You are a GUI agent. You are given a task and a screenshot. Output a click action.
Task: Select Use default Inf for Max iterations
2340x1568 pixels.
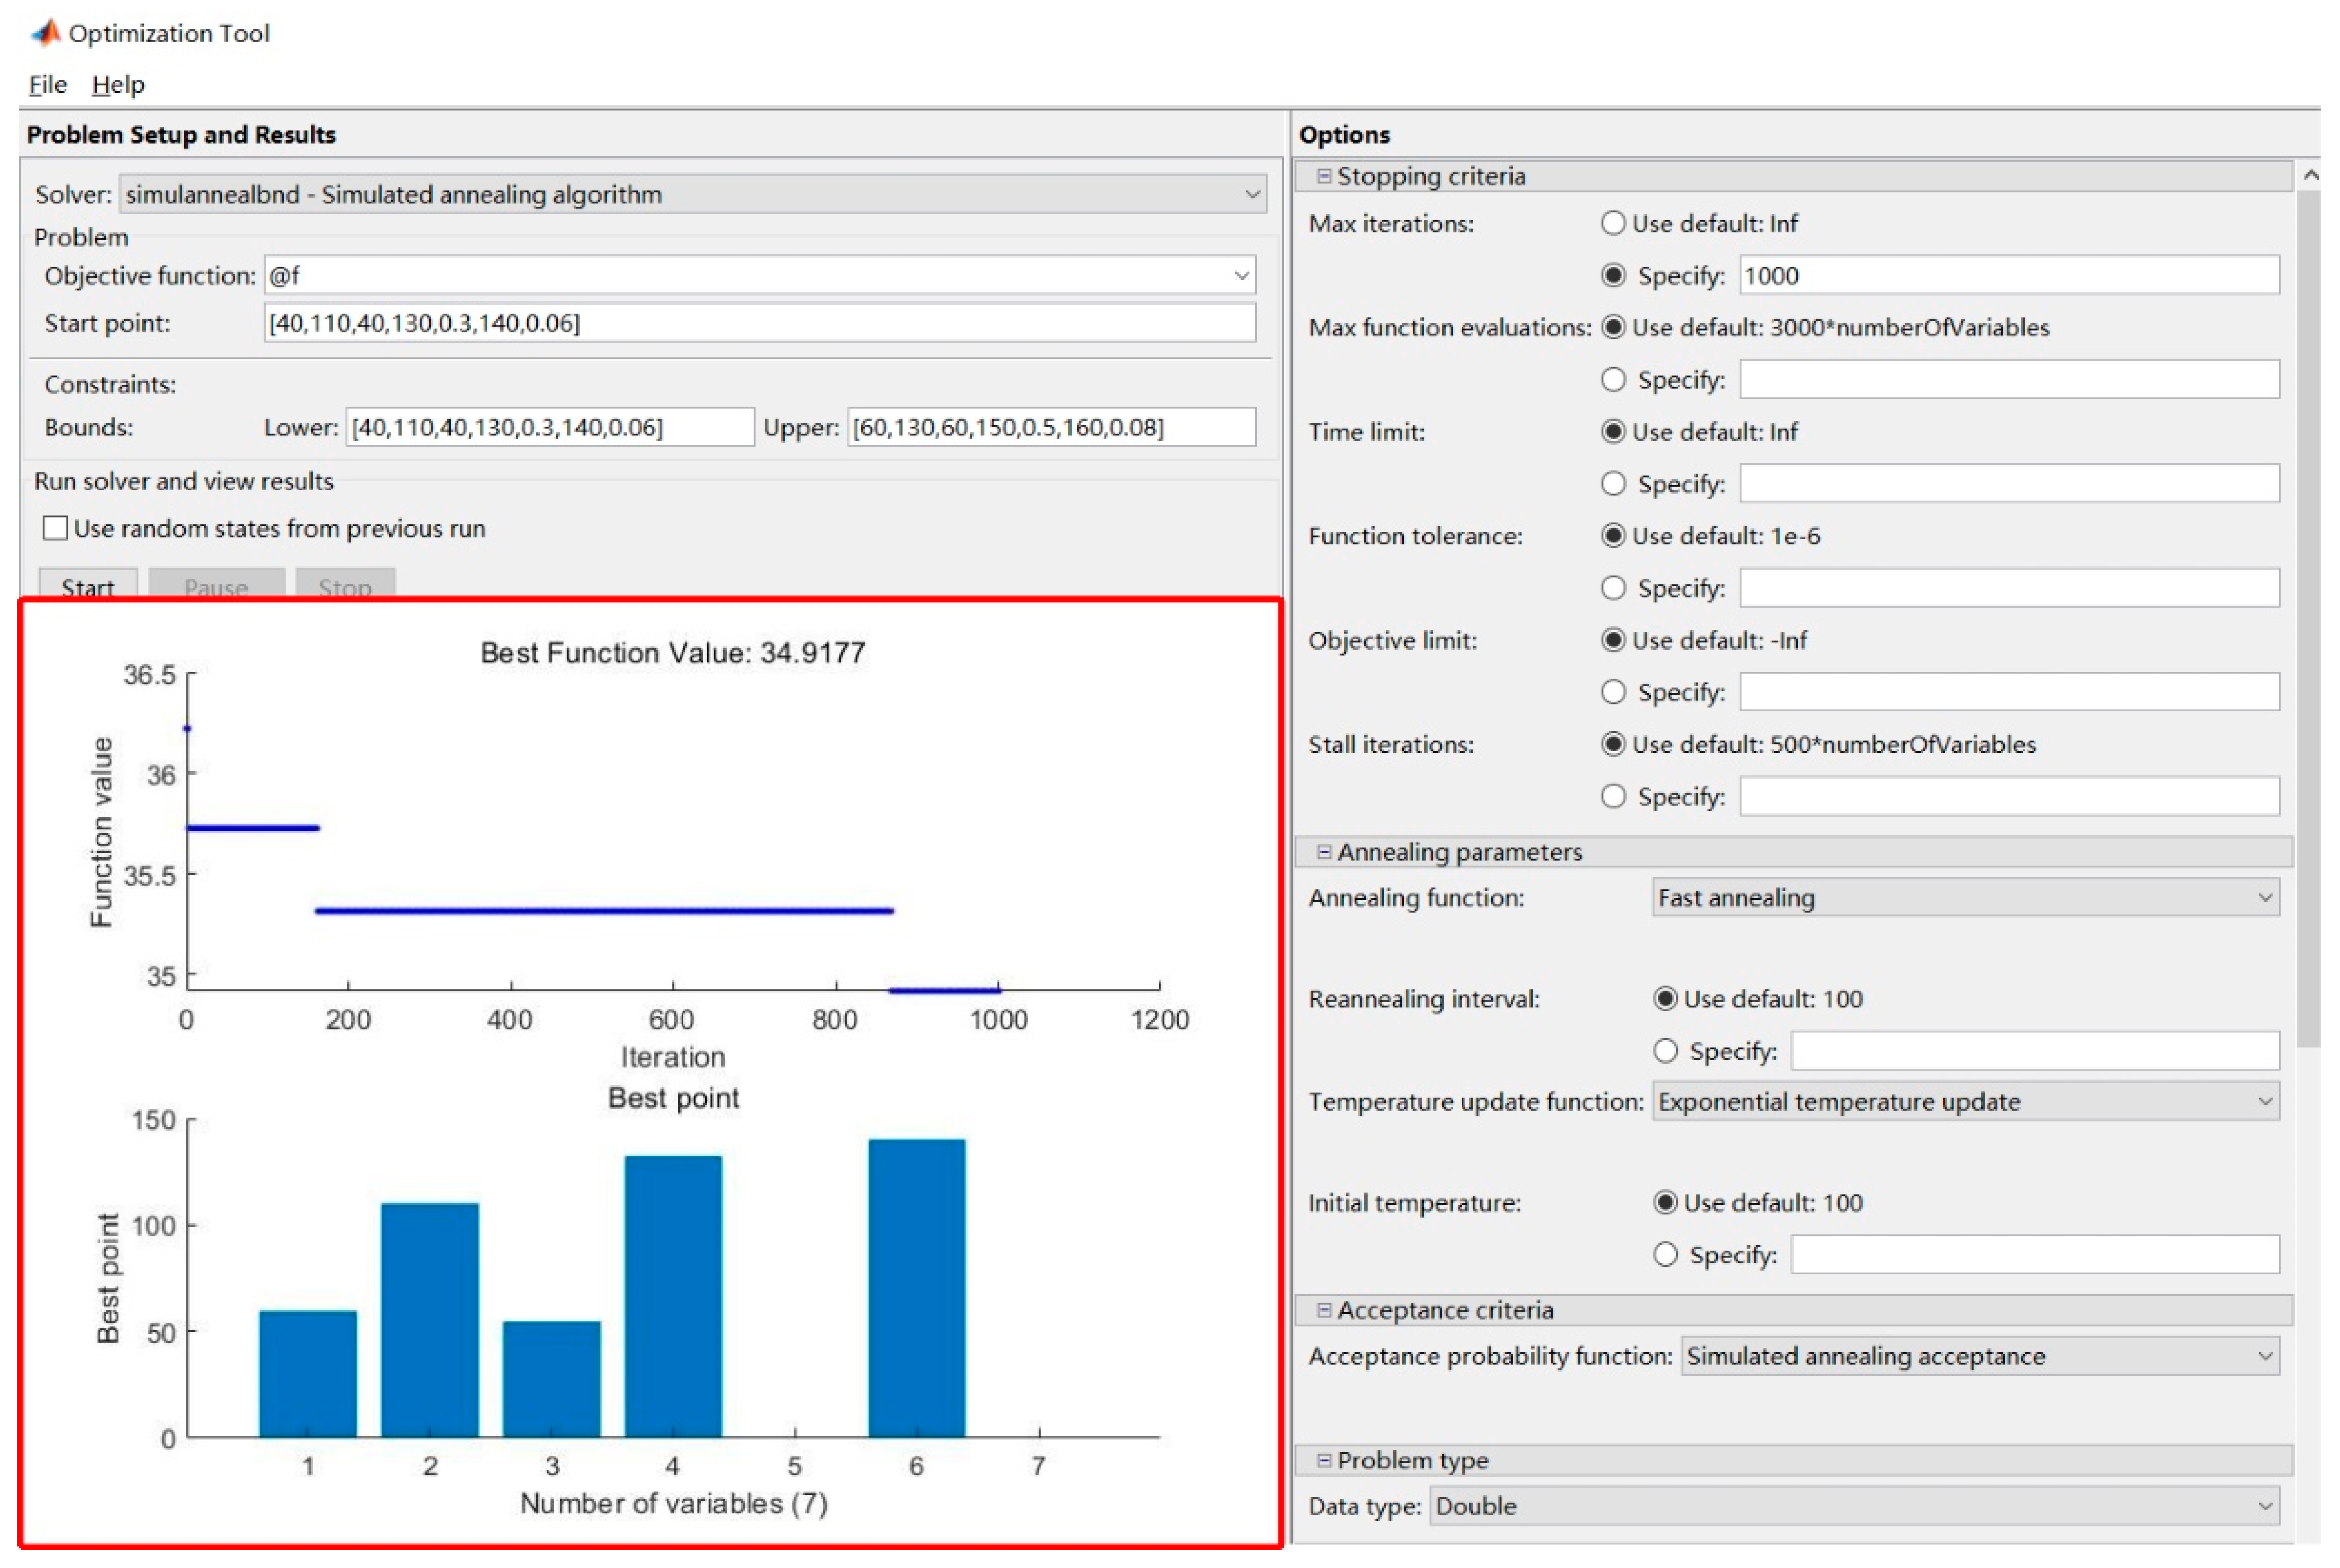pyautogui.click(x=1613, y=223)
